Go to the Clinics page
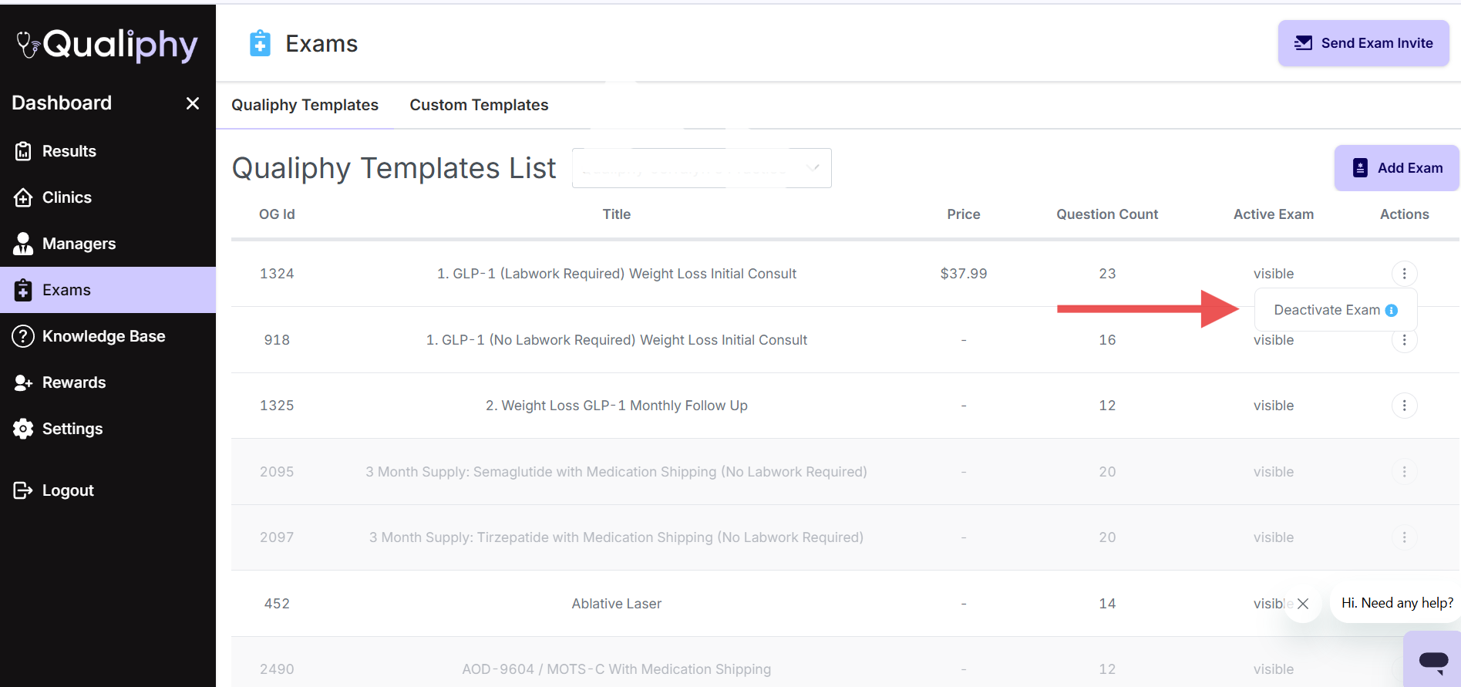1461x687 pixels. pos(108,197)
